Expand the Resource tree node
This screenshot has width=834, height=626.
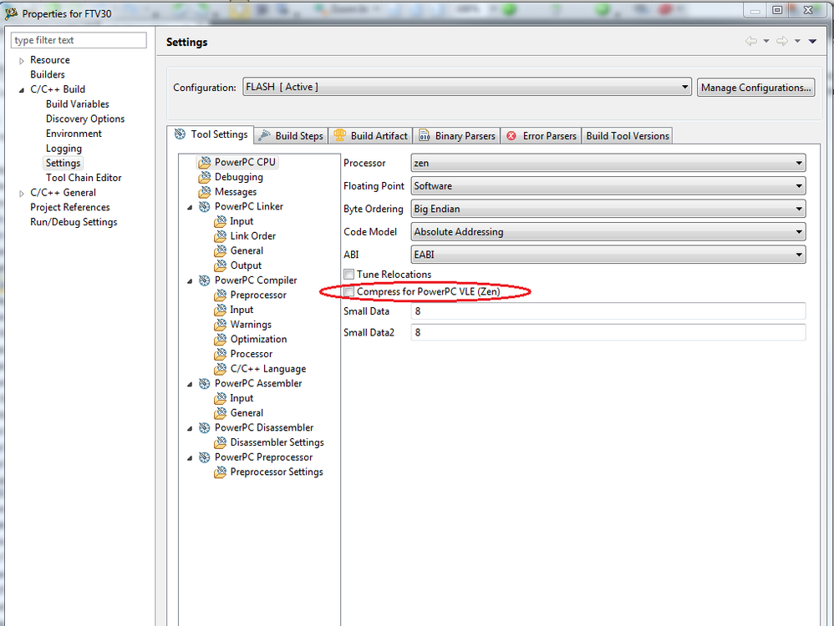coord(22,61)
